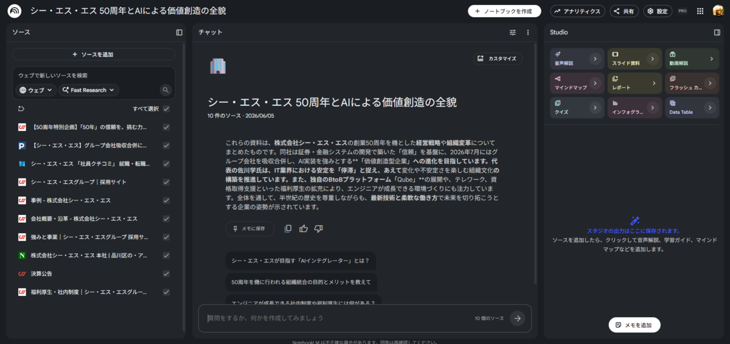
Task: Send the chat message arrow button
Action: click(517, 318)
